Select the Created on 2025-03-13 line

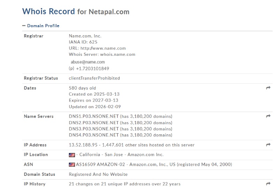(x=94, y=94)
